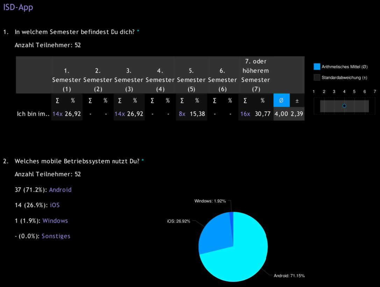Click the Android: 71.15% chart label
The height and width of the screenshot is (287, 380).
click(289, 276)
